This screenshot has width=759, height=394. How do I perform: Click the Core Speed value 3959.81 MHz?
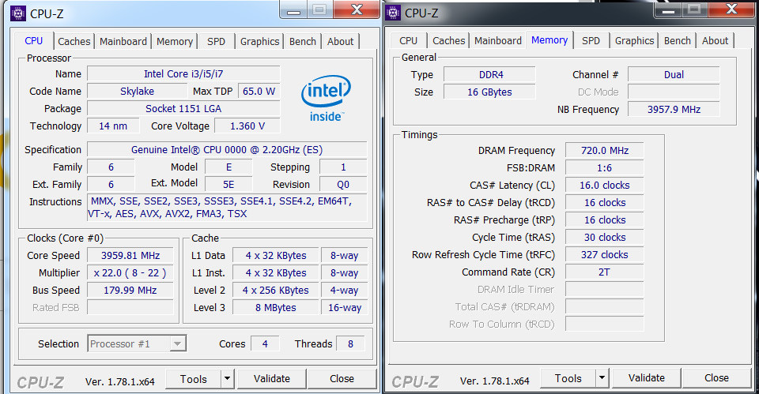130,255
